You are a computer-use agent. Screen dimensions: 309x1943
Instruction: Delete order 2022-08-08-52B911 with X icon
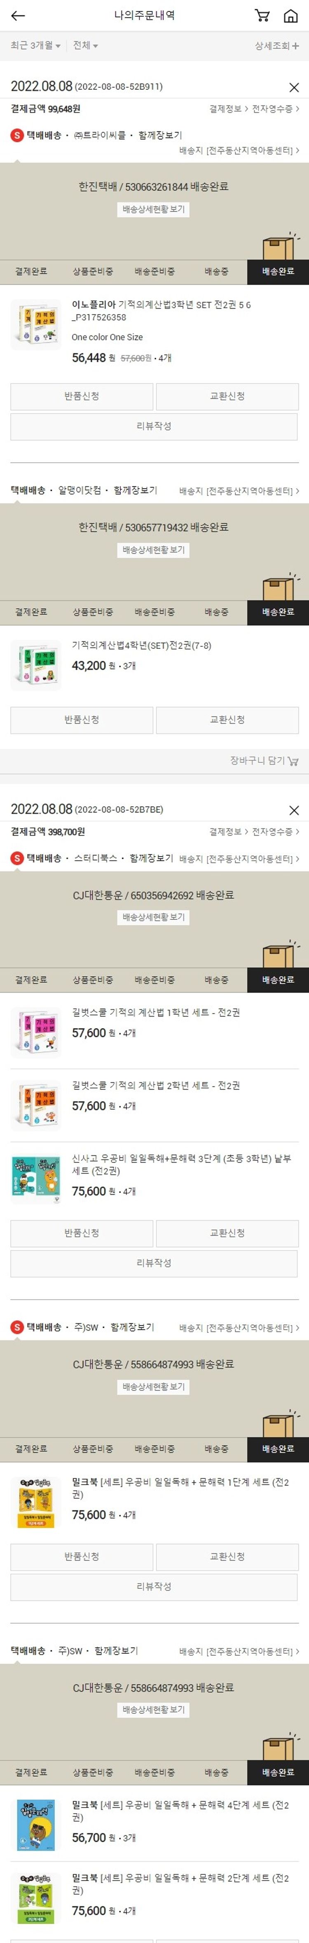(x=294, y=88)
